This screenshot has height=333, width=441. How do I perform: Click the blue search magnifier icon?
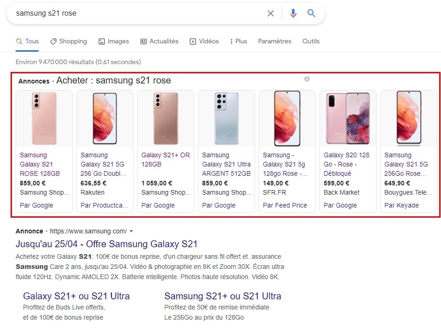tap(312, 13)
